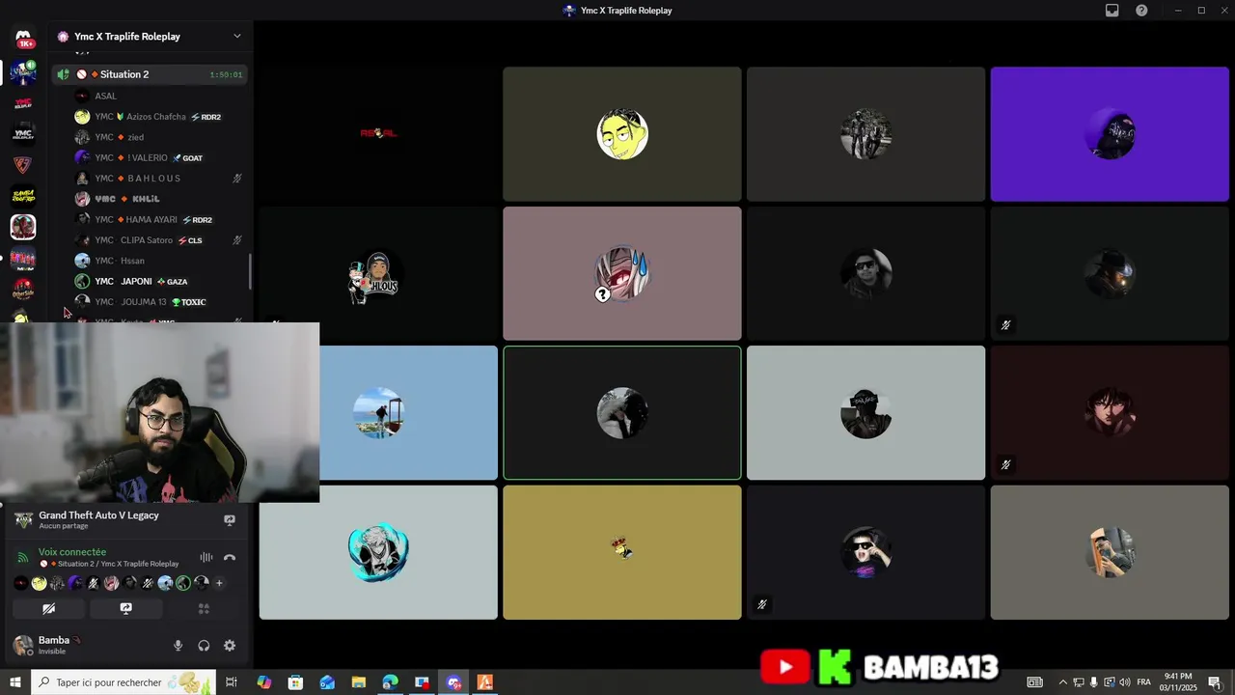
Task: Select user Hssan in voice list
Action: pos(159,261)
